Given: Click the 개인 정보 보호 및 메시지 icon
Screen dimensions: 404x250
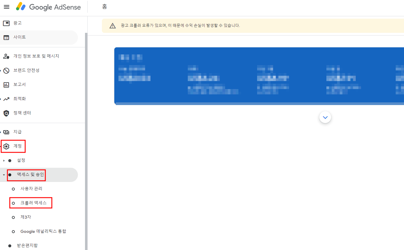Looking at the screenshot, I should (x=6, y=56).
